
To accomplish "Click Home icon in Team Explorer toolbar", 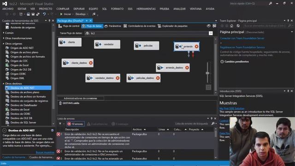I will click(231, 26).
